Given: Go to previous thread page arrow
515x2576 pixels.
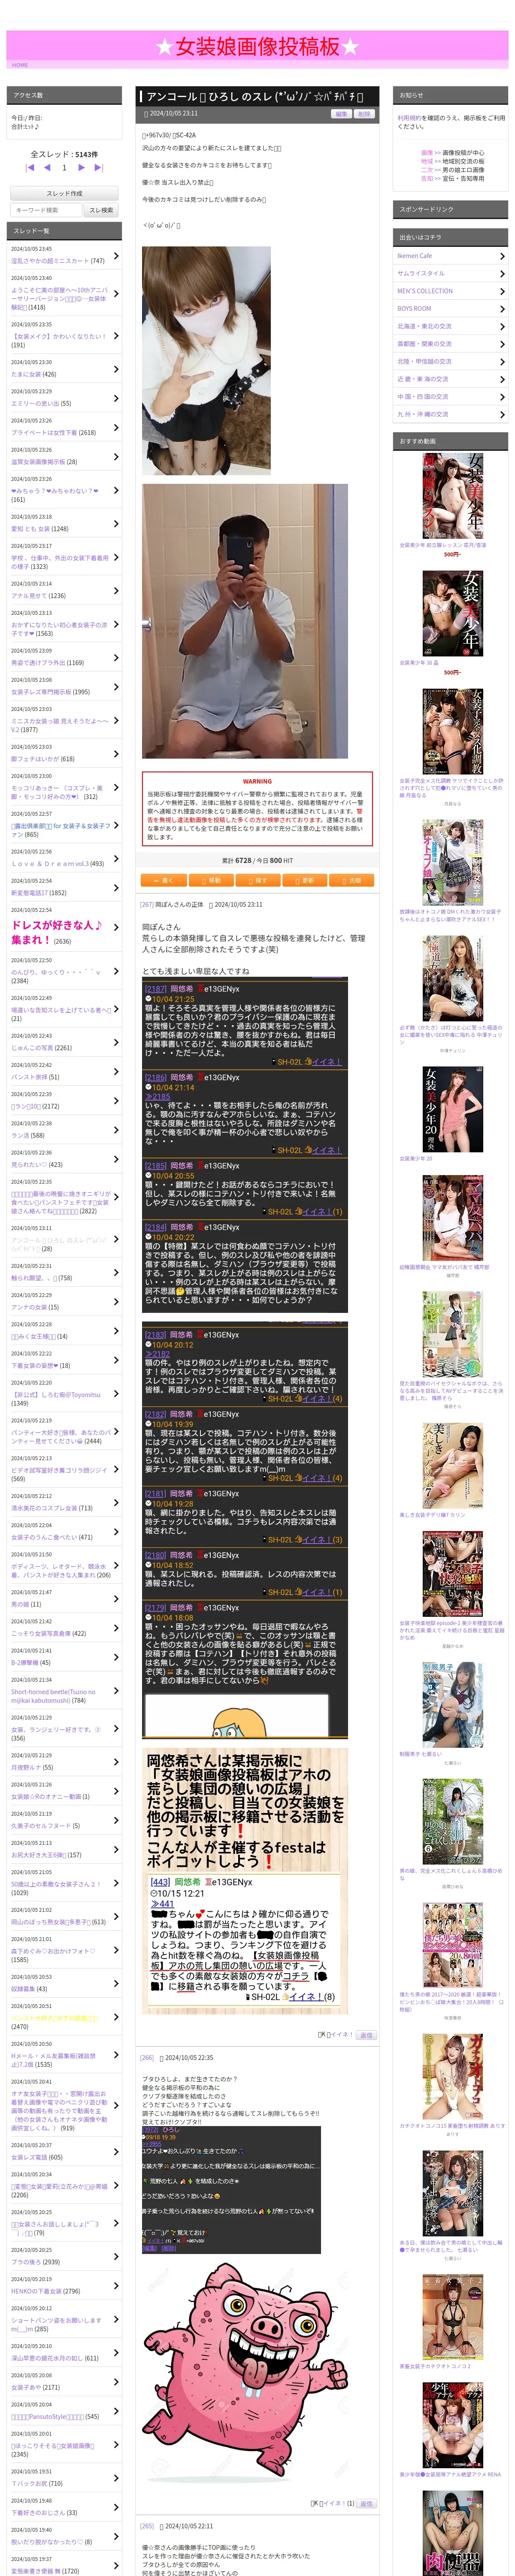Looking at the screenshot, I should click(47, 168).
